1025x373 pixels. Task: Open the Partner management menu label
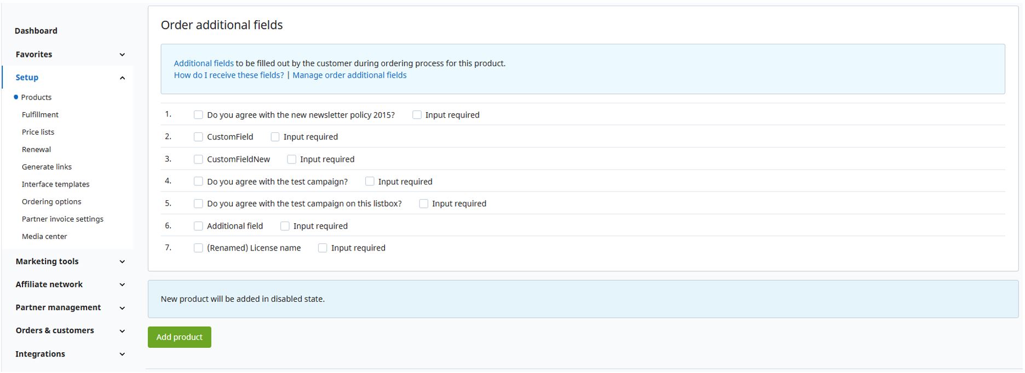point(58,307)
